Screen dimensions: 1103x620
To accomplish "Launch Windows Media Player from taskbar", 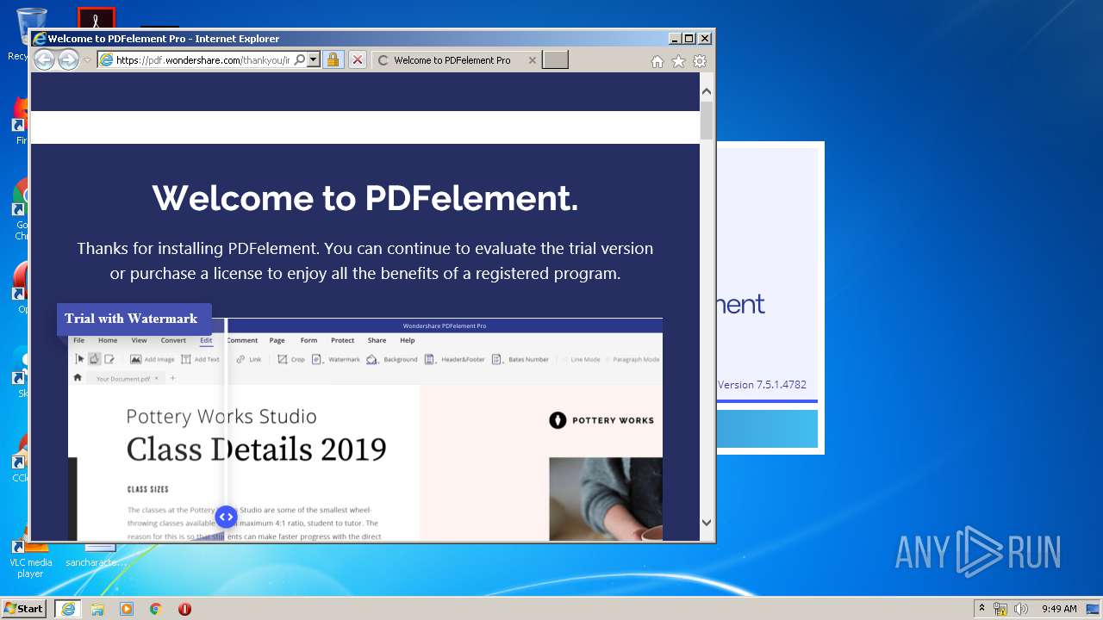I will click(127, 609).
